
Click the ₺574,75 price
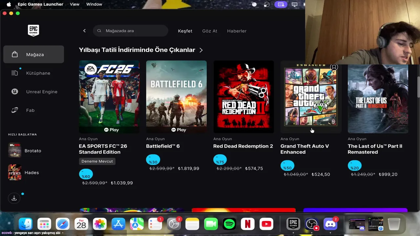click(254, 168)
